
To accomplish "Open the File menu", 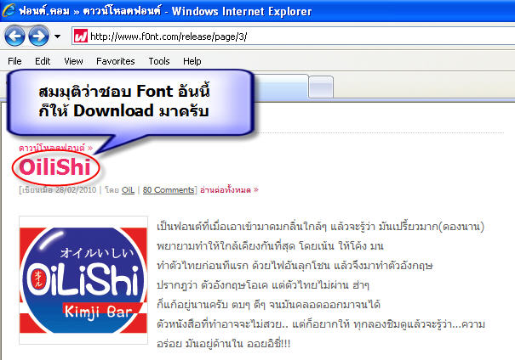I will click(x=14, y=61).
